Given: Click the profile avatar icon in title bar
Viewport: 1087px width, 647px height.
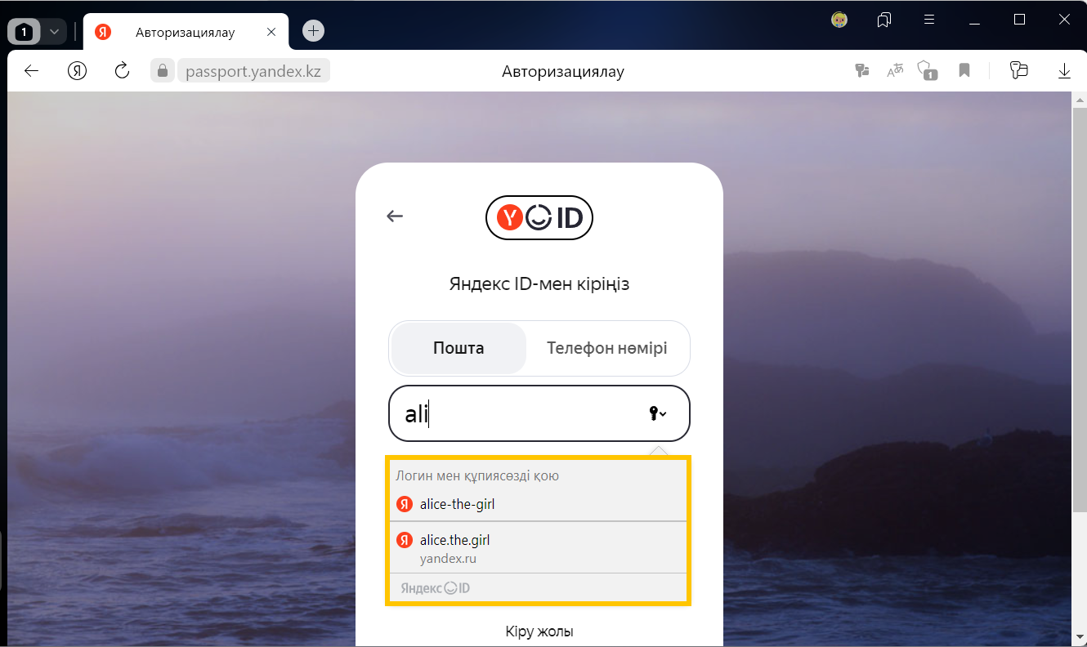Looking at the screenshot, I should (839, 20).
